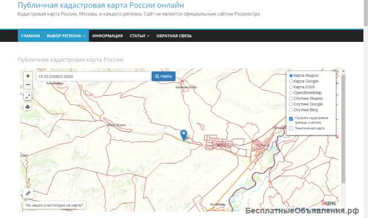
Task: Activate the ruler measurement tool
Action: pos(28,193)
